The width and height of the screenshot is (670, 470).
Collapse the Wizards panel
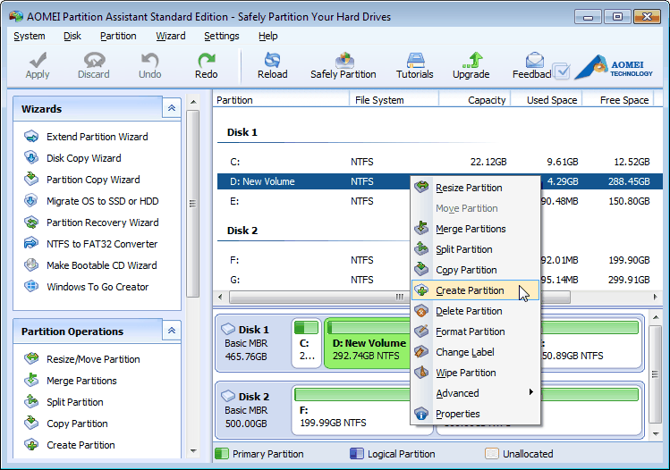pos(172,108)
